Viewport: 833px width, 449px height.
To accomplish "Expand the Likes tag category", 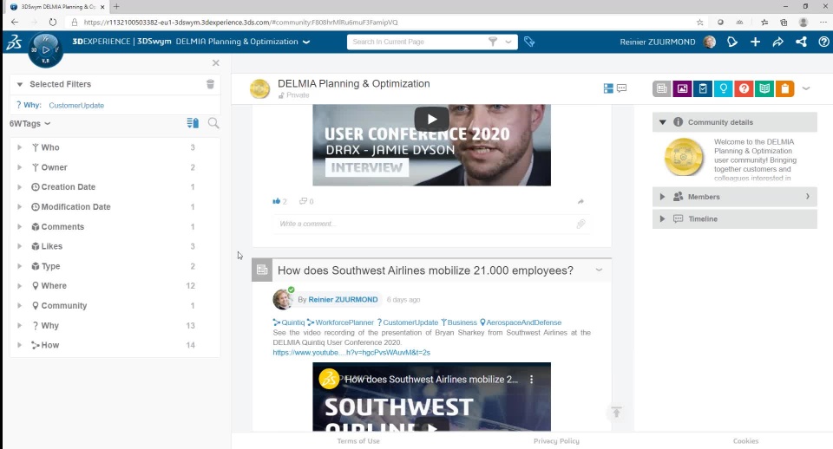I will (19, 246).
